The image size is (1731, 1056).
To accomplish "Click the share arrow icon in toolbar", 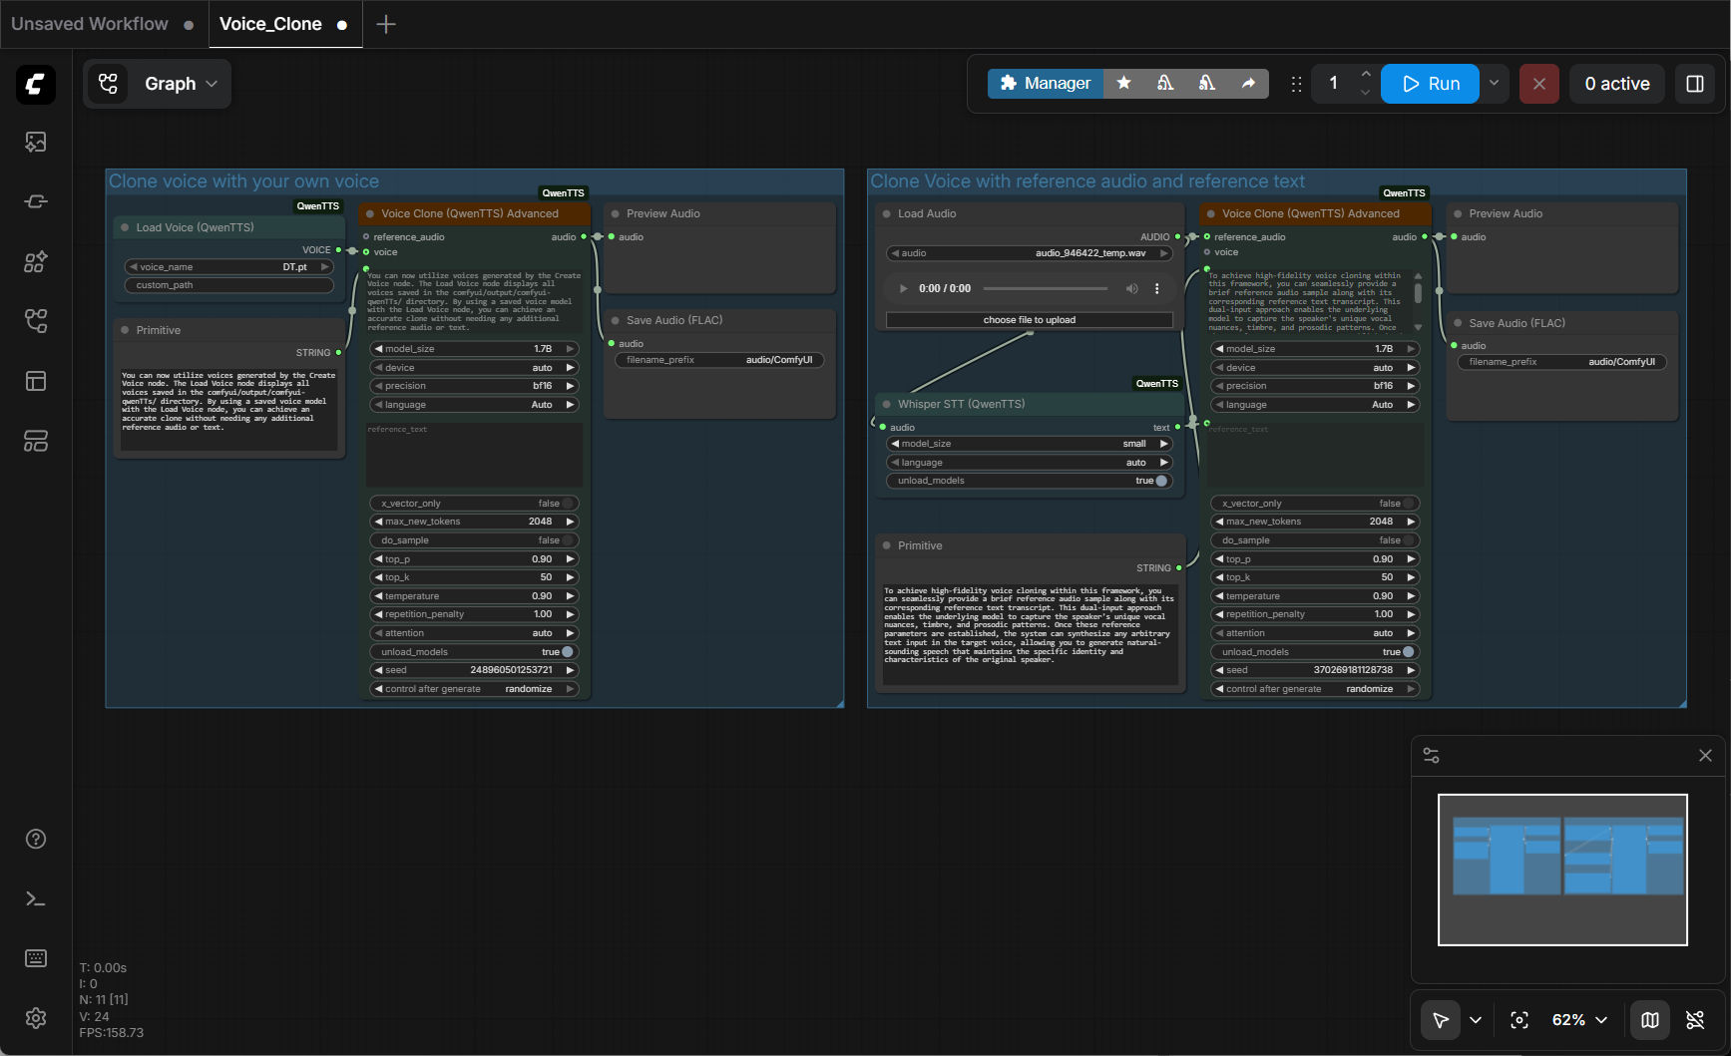I will (x=1248, y=84).
